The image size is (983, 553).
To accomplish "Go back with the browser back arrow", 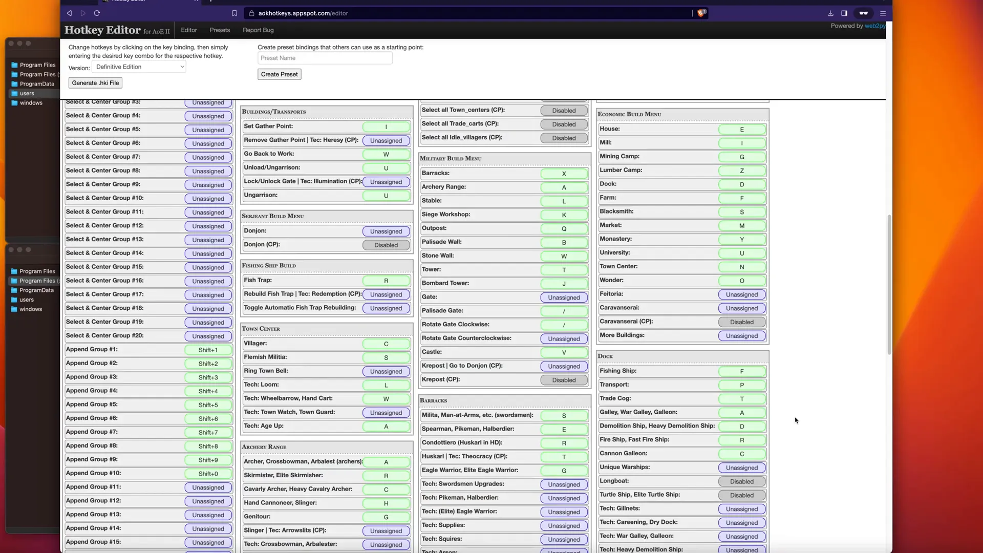I will click(x=69, y=13).
